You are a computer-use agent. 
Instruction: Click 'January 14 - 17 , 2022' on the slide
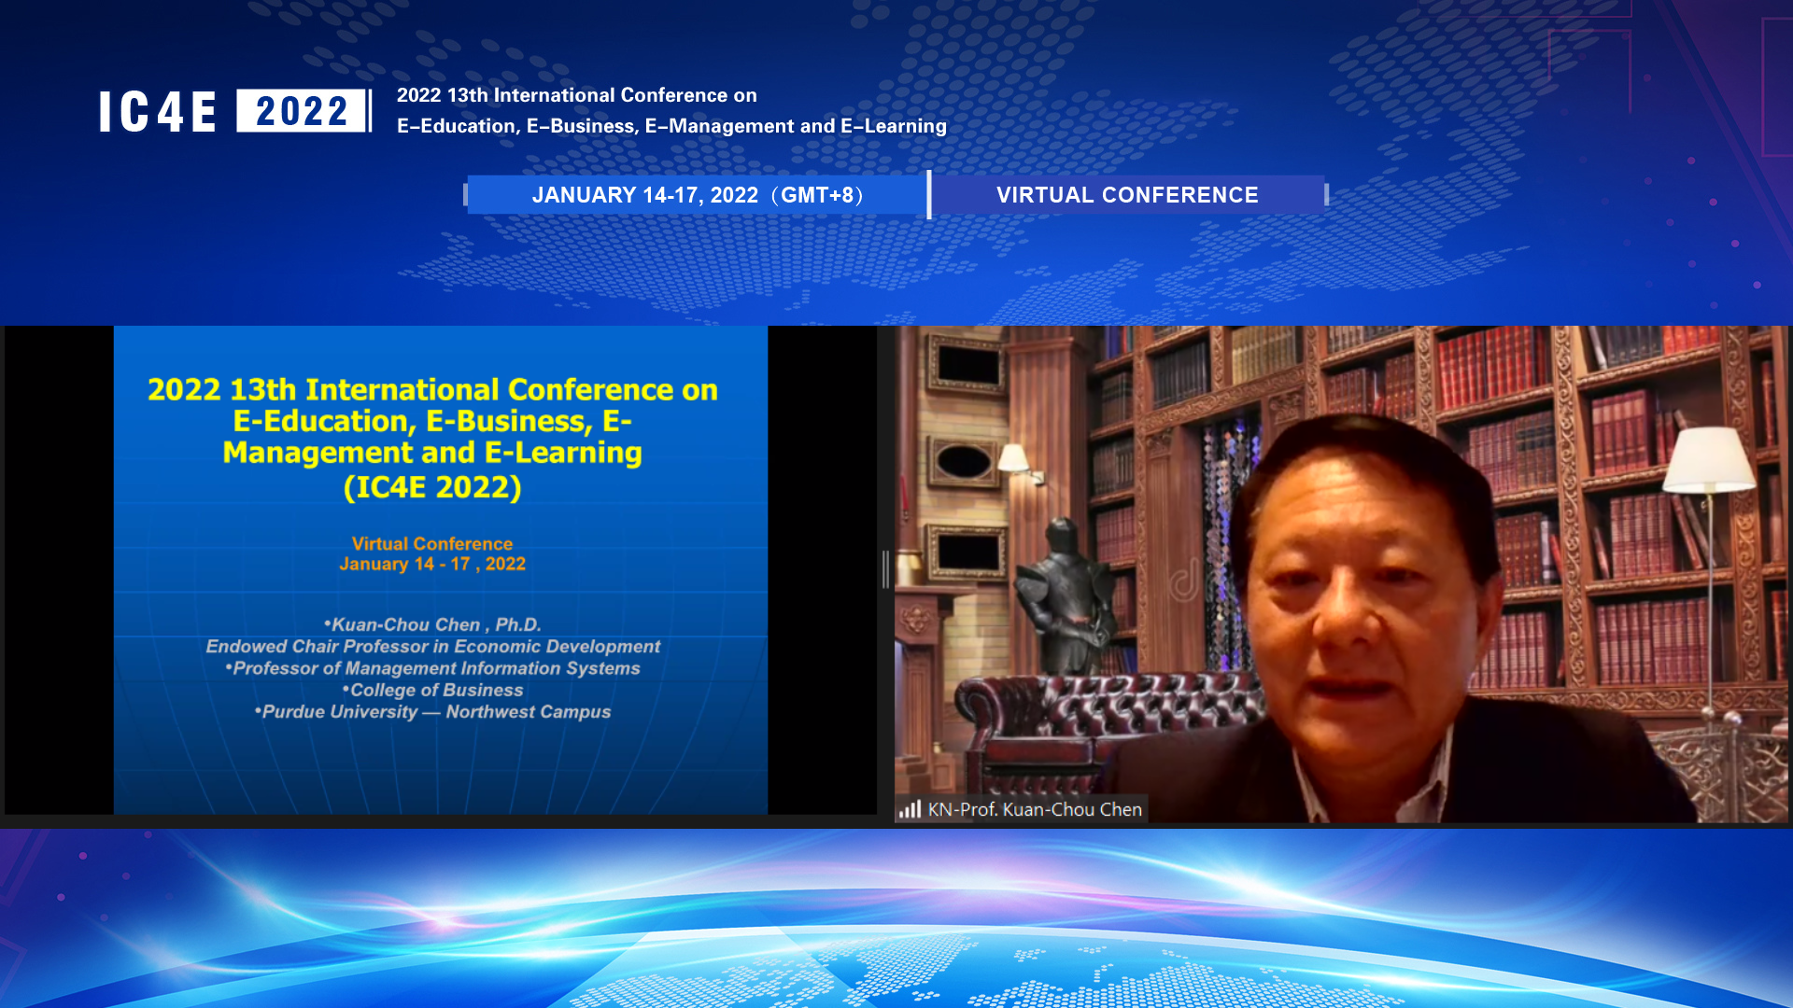click(x=432, y=564)
